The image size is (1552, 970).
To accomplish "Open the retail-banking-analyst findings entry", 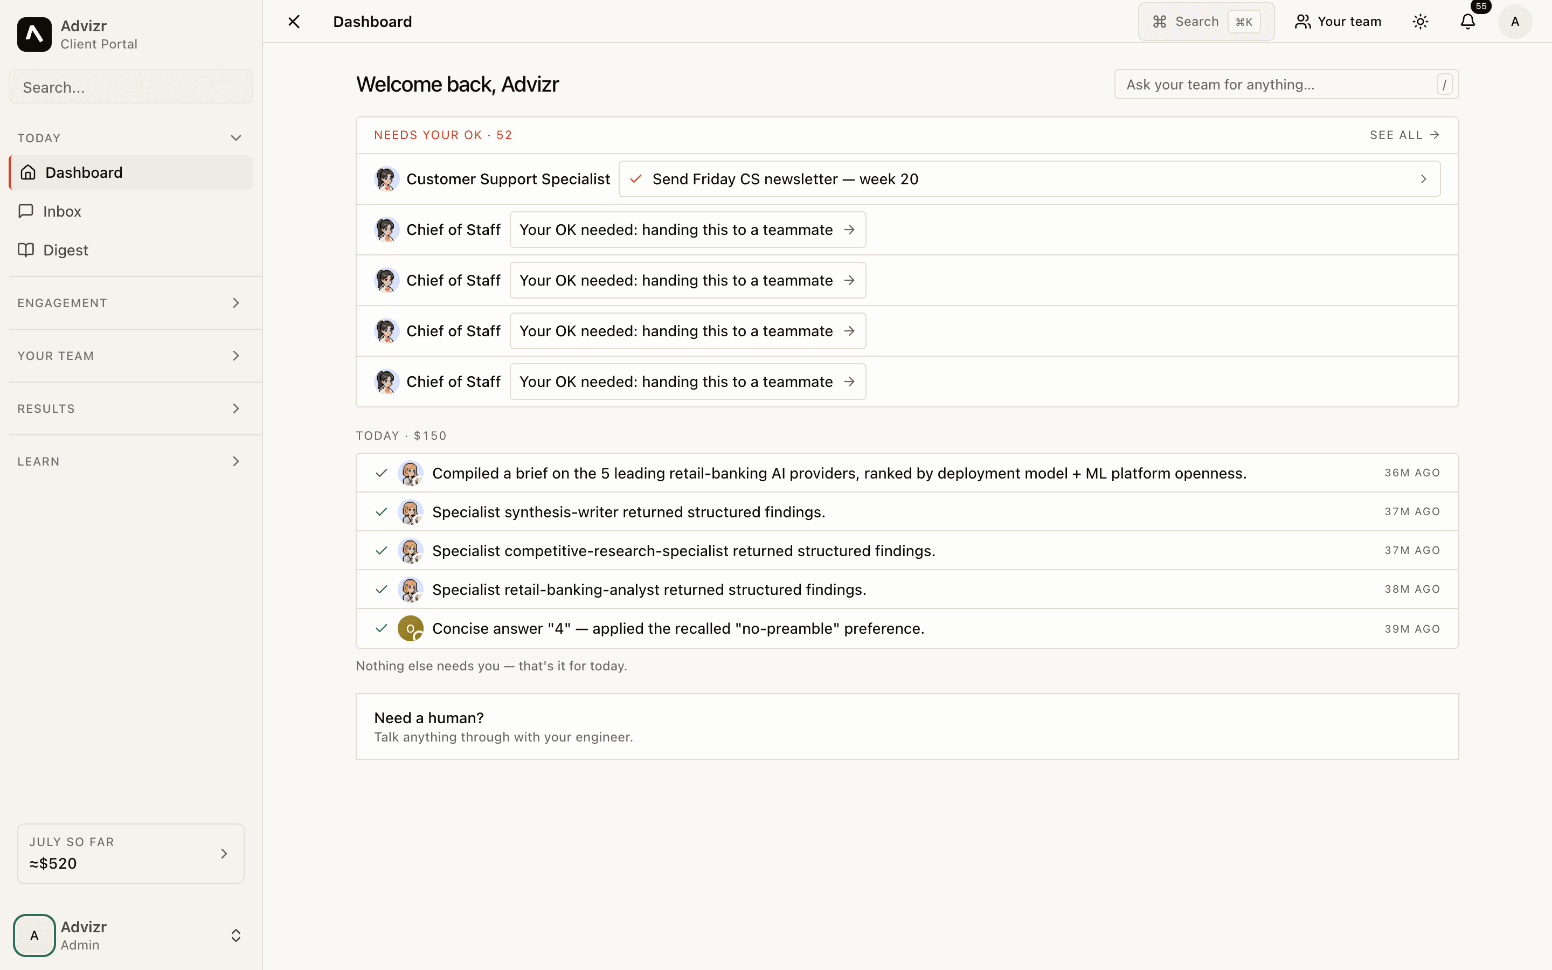I will [907, 590].
